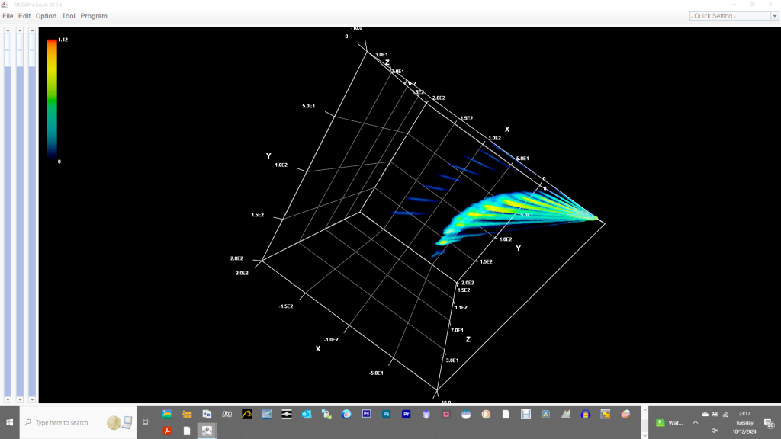Click the -1.5E2 axis tick label
Screen dimensions: 781x439
click(x=286, y=306)
